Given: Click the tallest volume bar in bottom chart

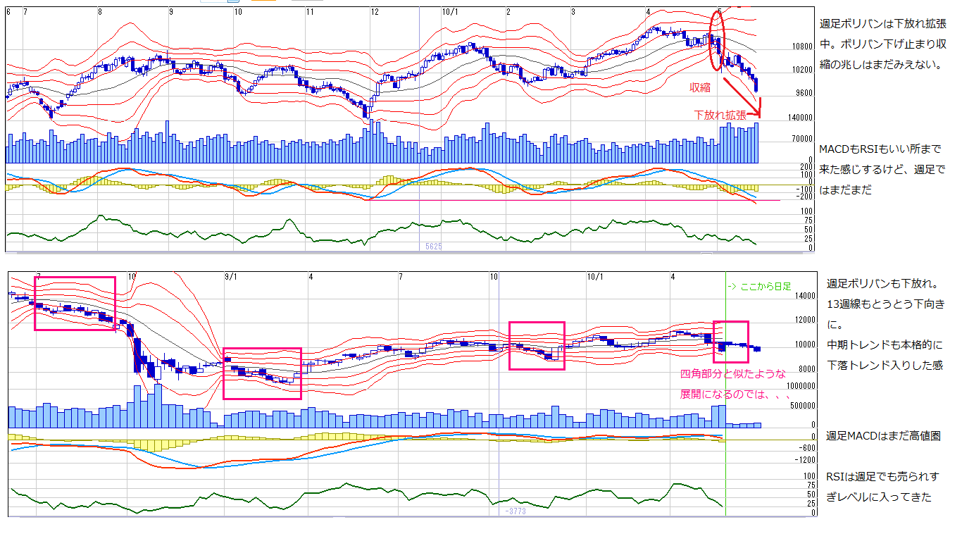Looking at the screenshot, I should pos(157,406).
